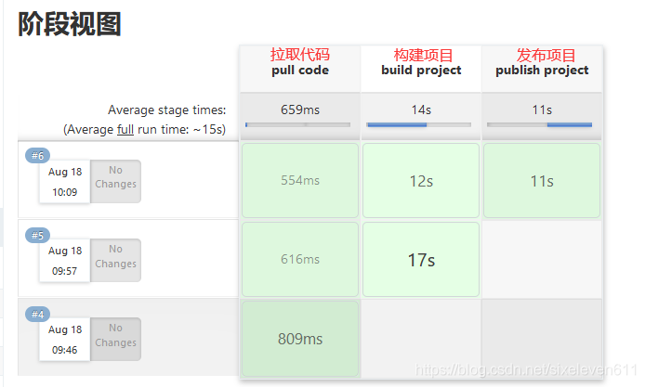Screen dimensions: 645x387
Task: Click No Changes box for build #4
Action: click(115, 335)
